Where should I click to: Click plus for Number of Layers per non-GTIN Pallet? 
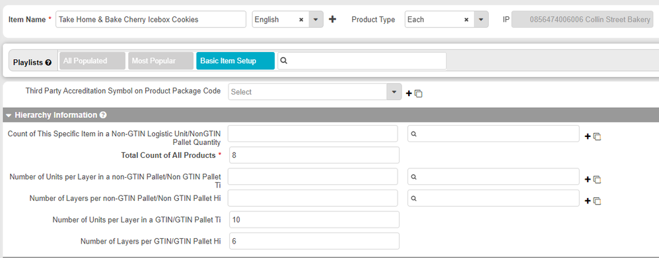tap(588, 201)
